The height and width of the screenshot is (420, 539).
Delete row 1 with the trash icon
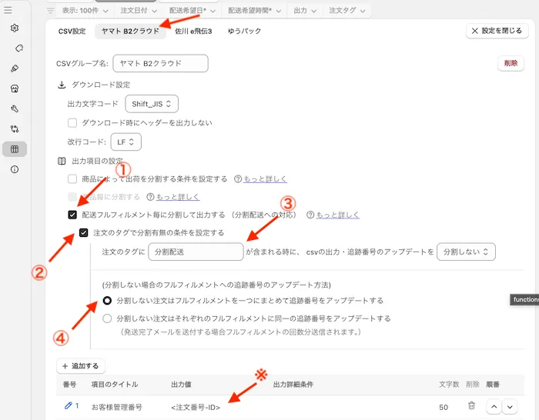471,405
